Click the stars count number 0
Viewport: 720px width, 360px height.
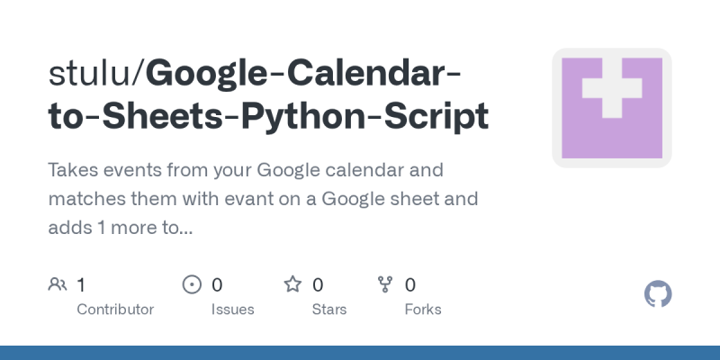(318, 285)
